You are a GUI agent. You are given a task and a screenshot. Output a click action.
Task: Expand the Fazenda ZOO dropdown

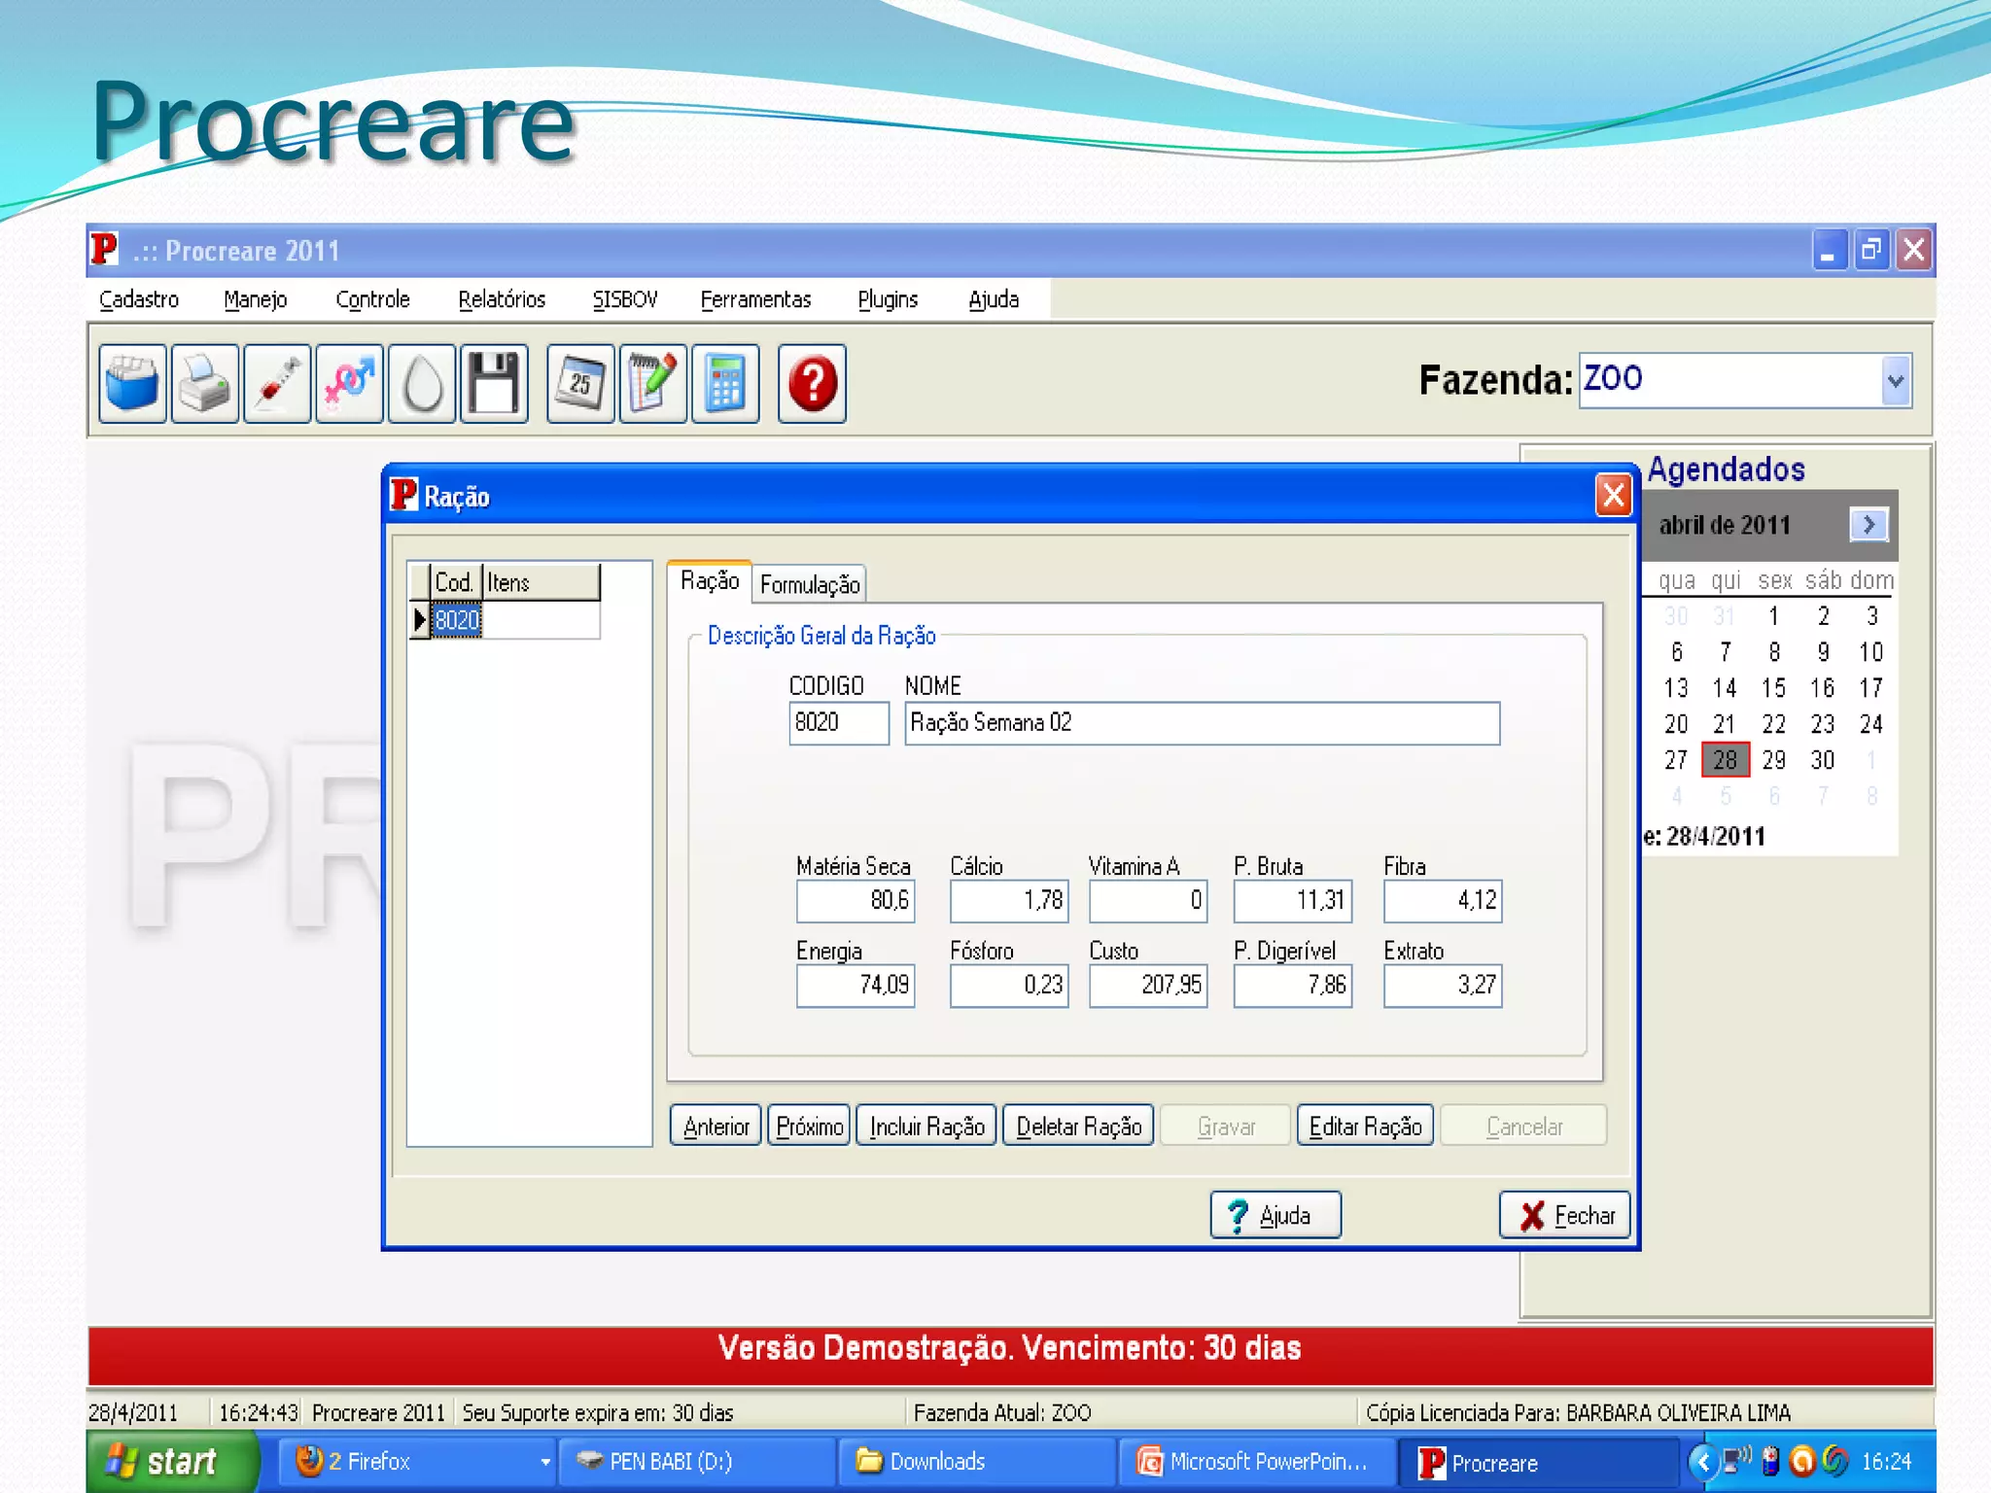pyautogui.click(x=1895, y=381)
